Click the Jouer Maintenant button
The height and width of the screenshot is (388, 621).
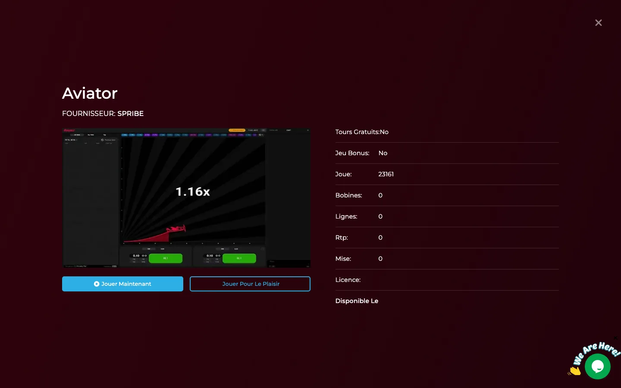tap(122, 284)
